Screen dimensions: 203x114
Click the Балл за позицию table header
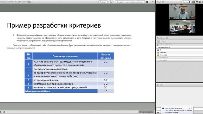106,56
